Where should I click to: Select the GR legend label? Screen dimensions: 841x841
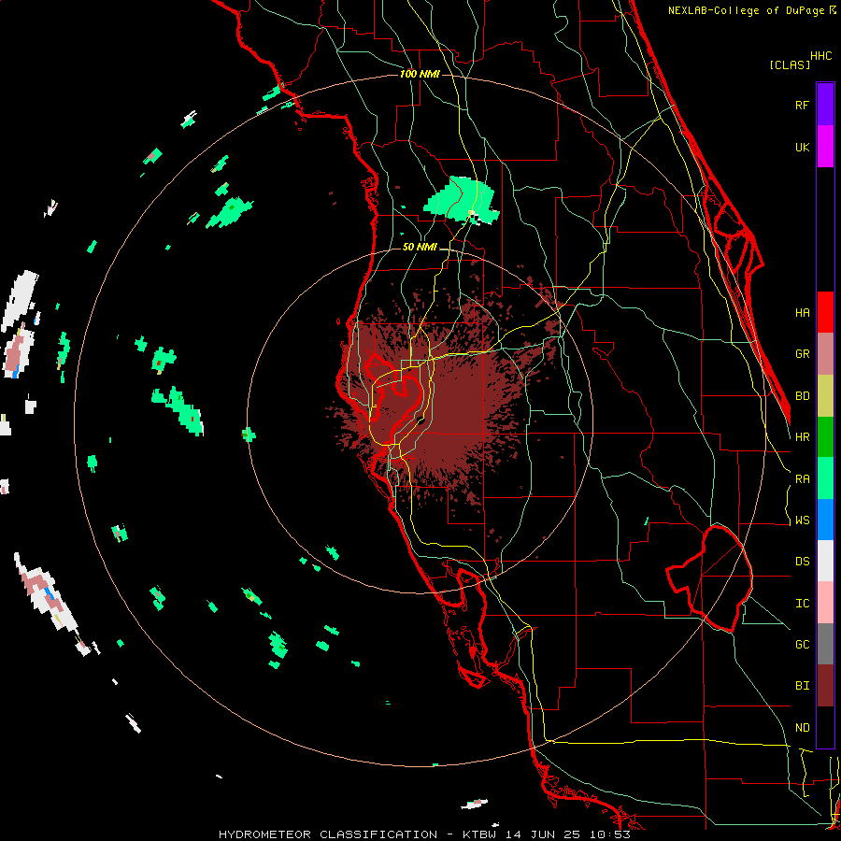802,354
